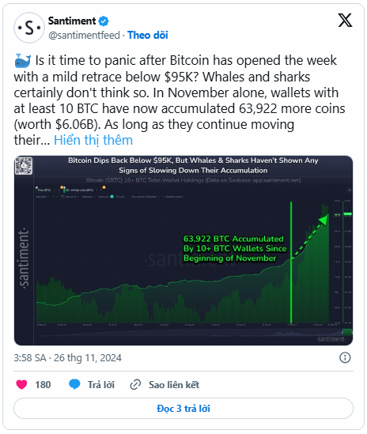Click the copy link chain icon

coord(135,384)
